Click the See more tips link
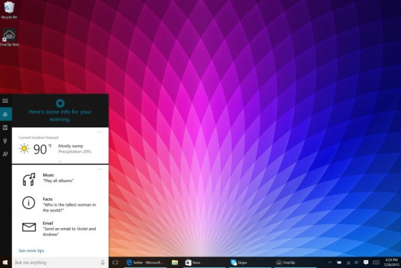Screen dimensions: 401x268 pos(31,250)
